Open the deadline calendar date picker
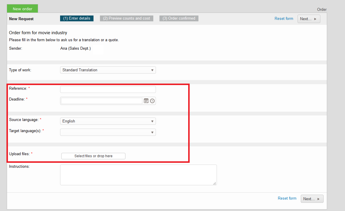Image resolution: width=345 pixels, height=211 pixels. tap(146, 101)
